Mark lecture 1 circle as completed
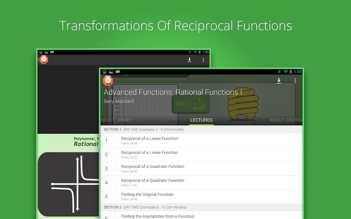 (x=115, y=140)
